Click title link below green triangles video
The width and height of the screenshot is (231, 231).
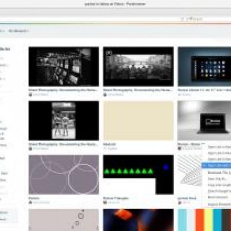pyautogui.click(x=116, y=198)
